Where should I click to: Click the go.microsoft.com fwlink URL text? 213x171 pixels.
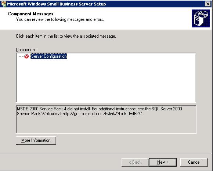[x=103, y=114]
